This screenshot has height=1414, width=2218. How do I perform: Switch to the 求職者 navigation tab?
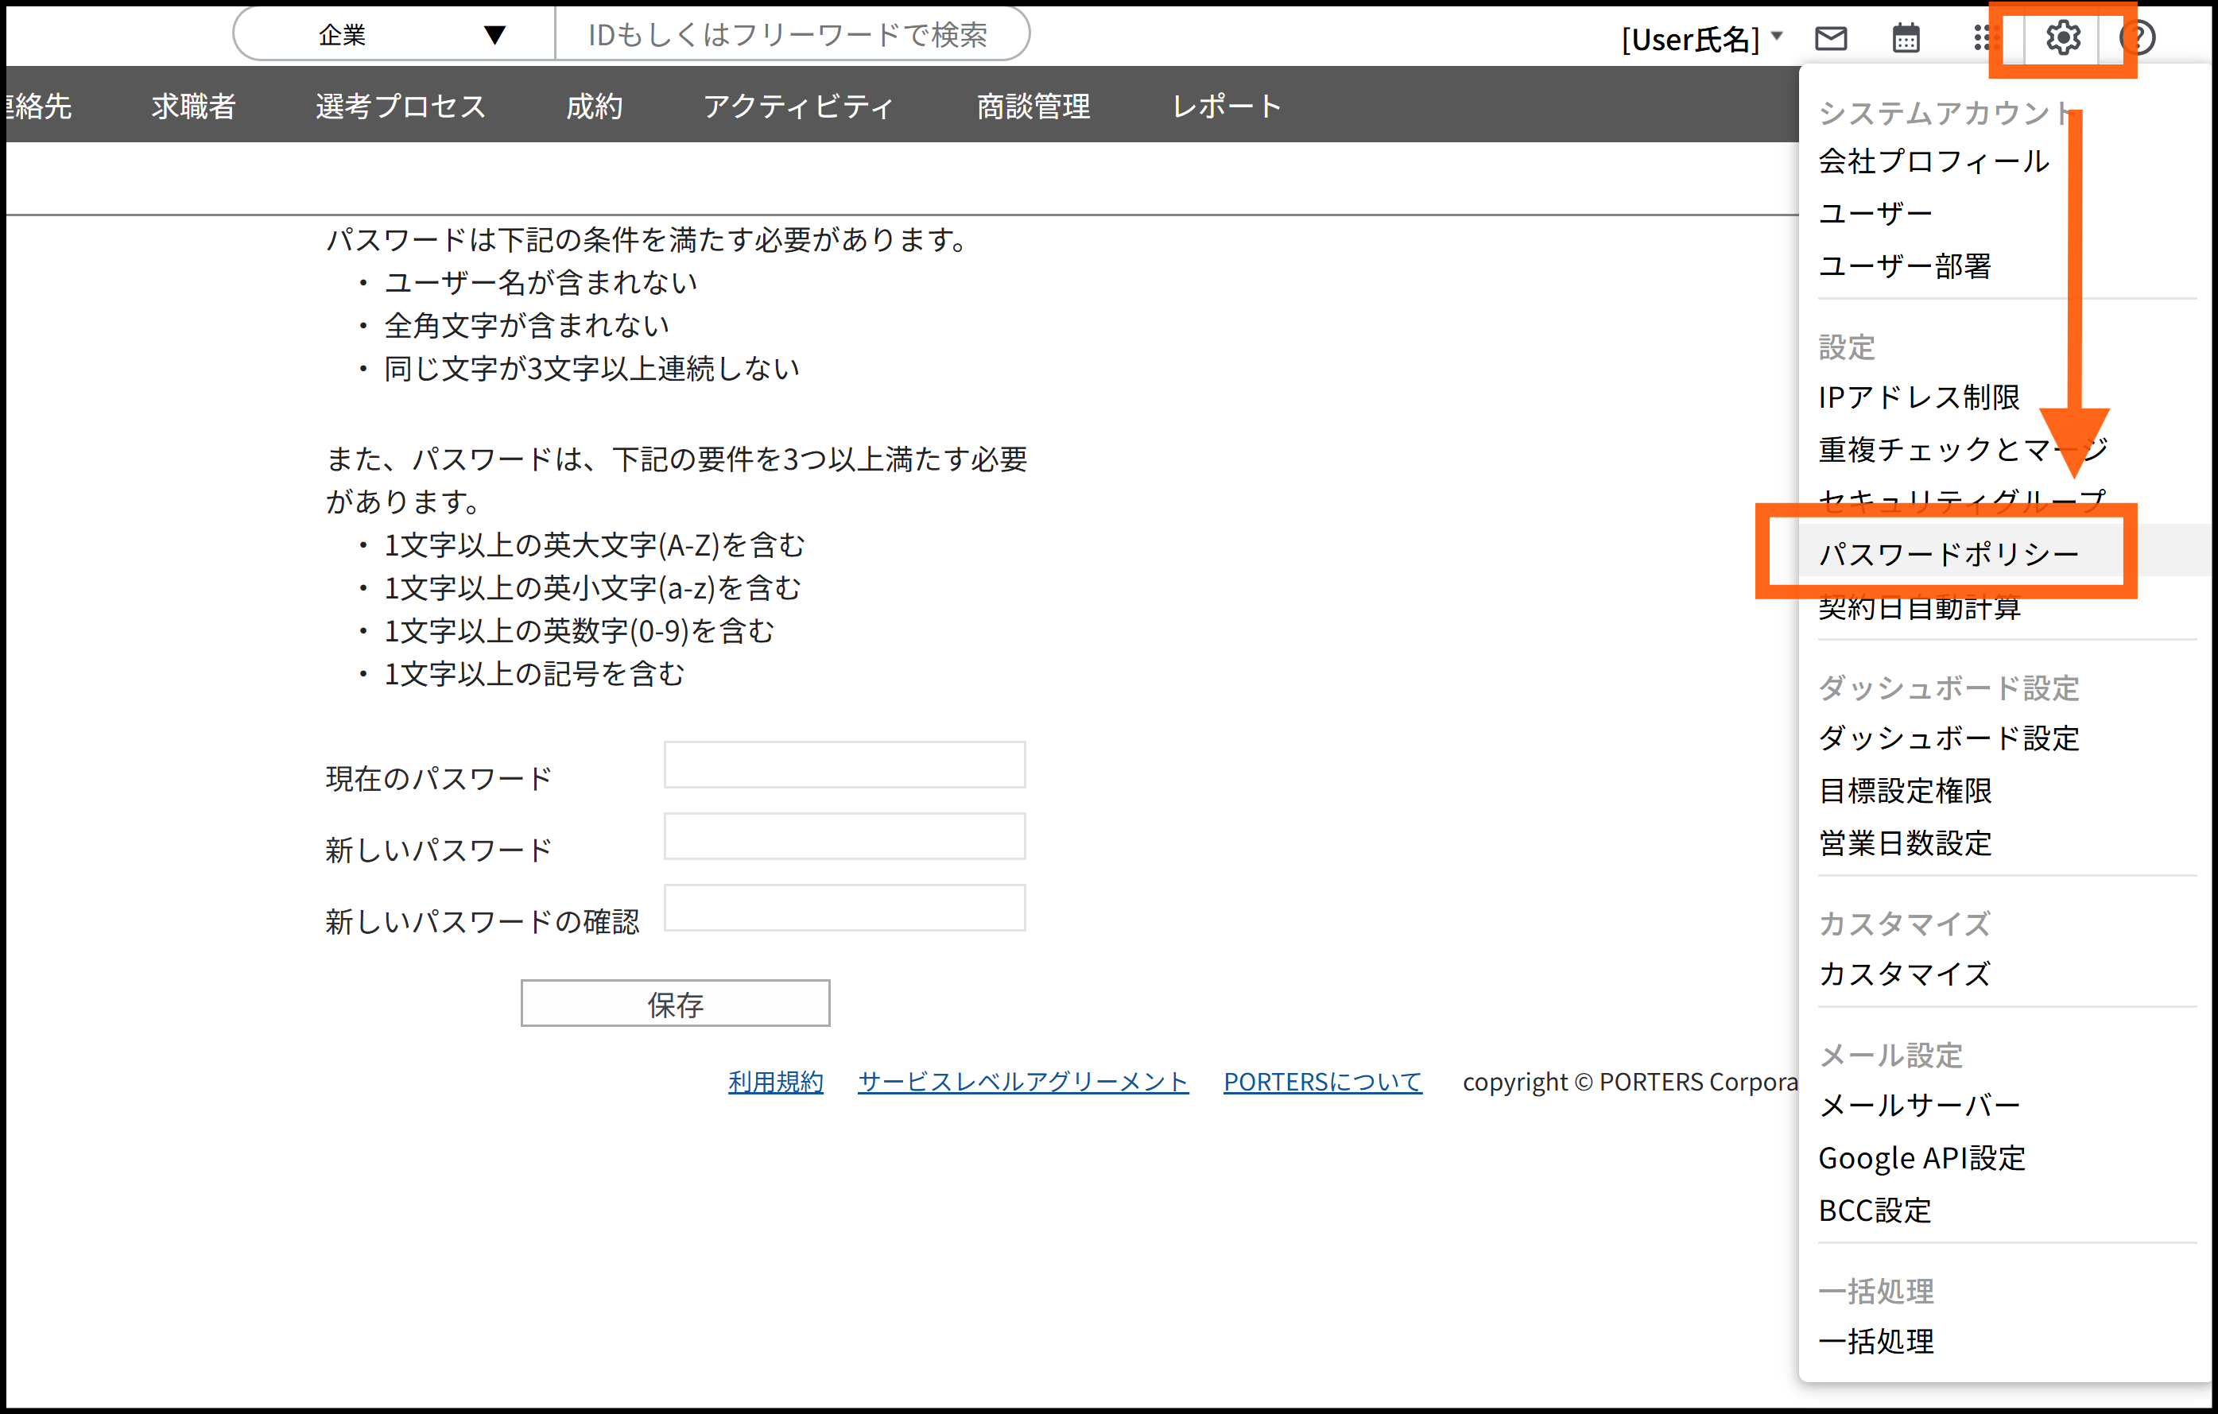[192, 105]
